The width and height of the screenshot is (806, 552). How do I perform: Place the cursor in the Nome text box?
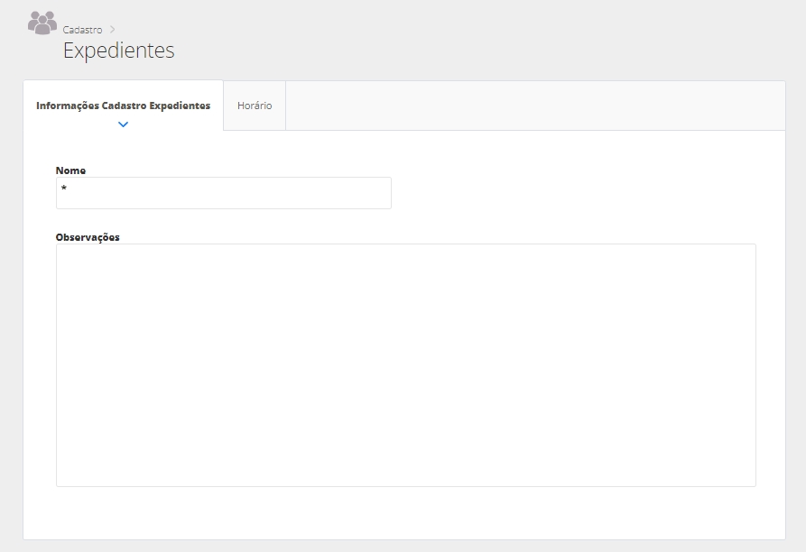point(224,193)
